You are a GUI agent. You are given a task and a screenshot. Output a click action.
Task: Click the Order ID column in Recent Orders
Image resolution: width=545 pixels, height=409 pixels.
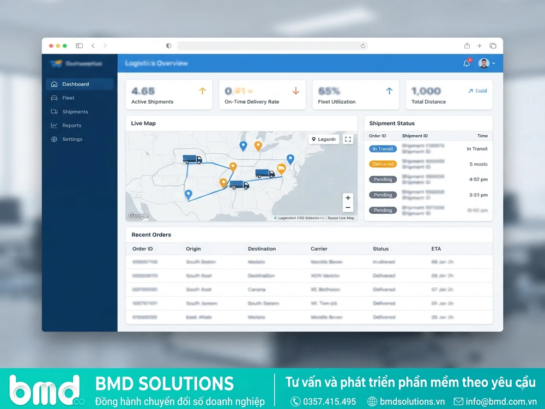click(x=142, y=249)
